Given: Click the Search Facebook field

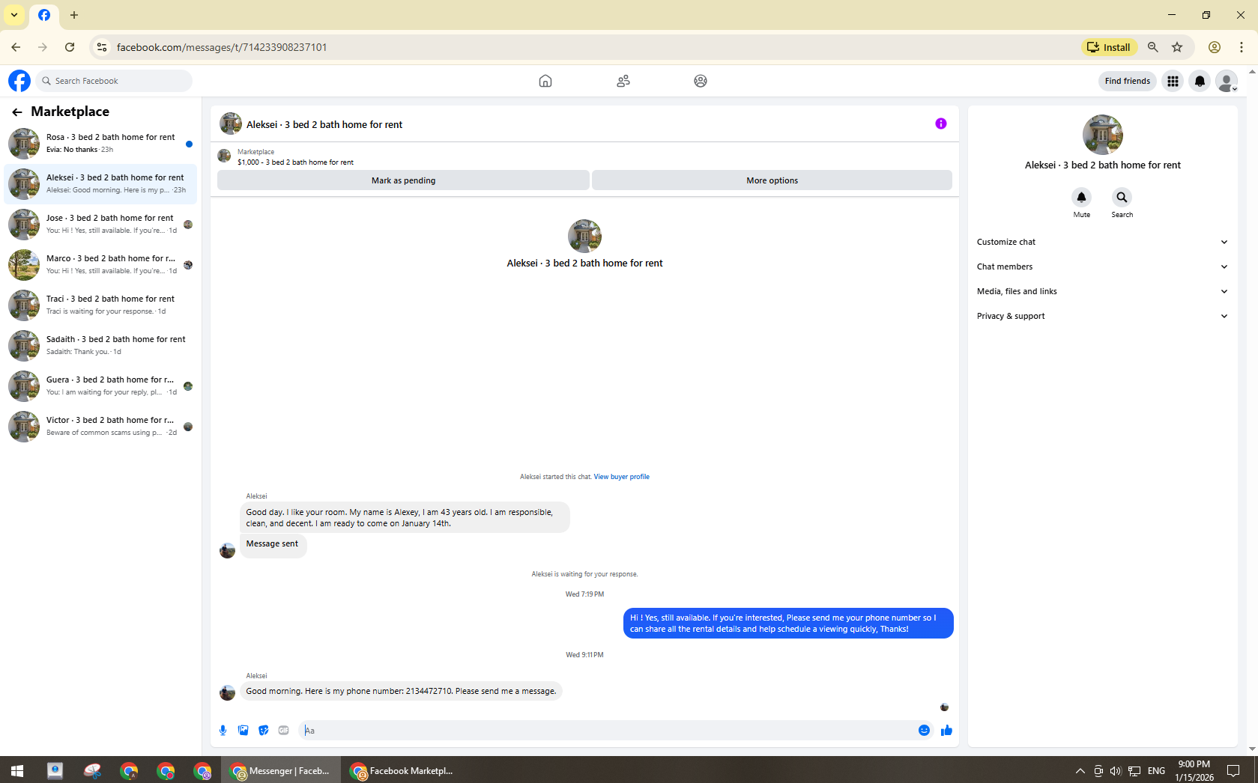Looking at the screenshot, I should pos(114,81).
